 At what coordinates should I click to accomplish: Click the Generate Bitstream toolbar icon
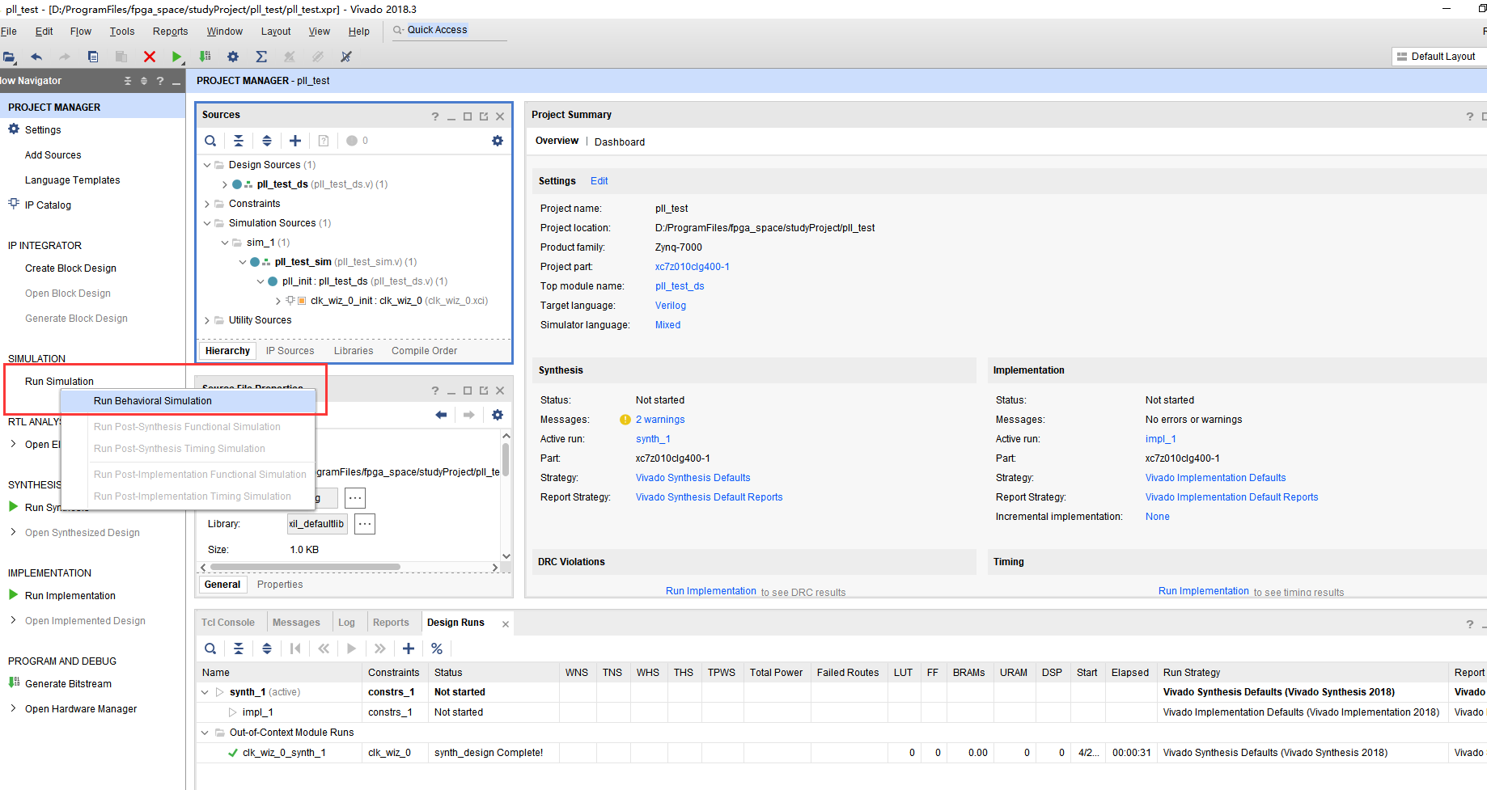tap(205, 57)
